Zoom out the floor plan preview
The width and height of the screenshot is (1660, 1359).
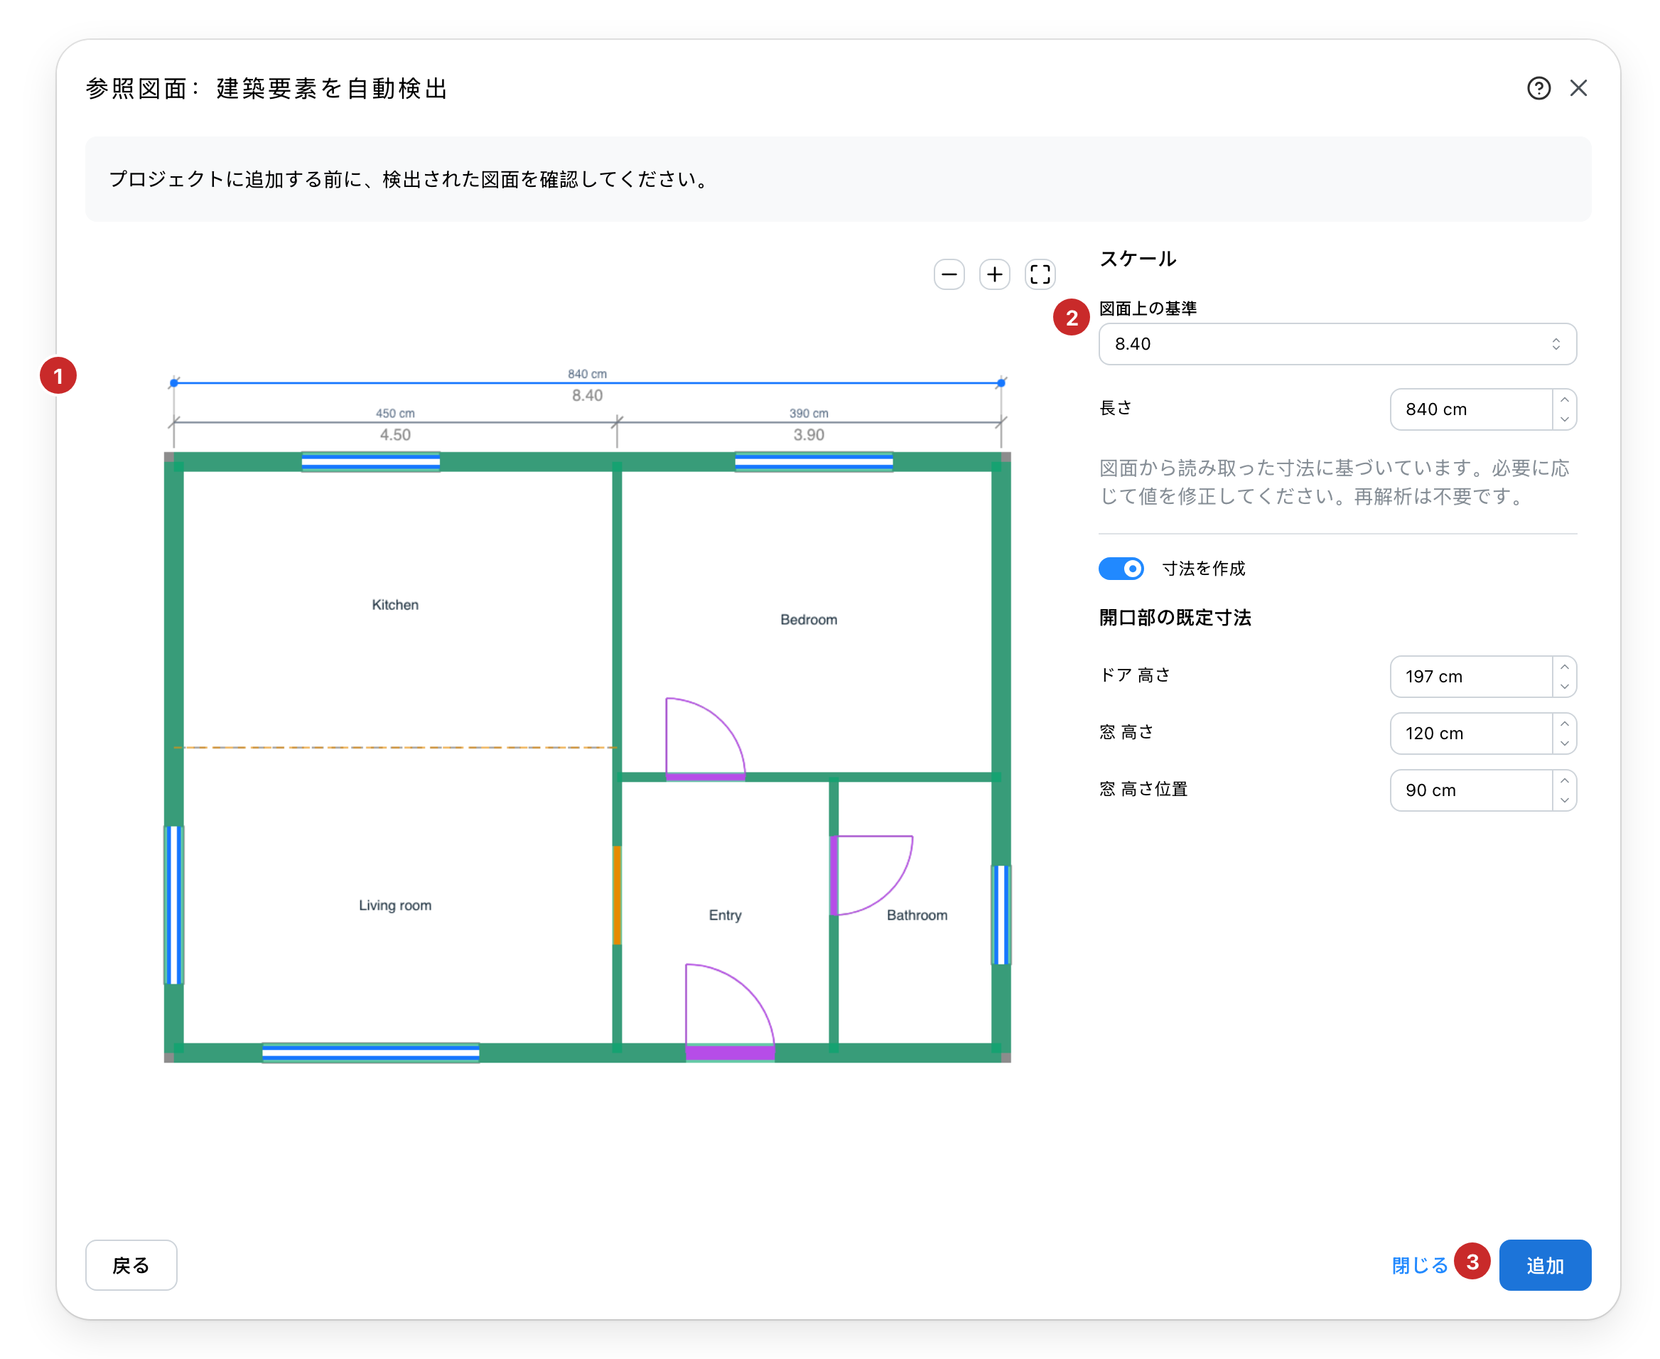(x=949, y=275)
